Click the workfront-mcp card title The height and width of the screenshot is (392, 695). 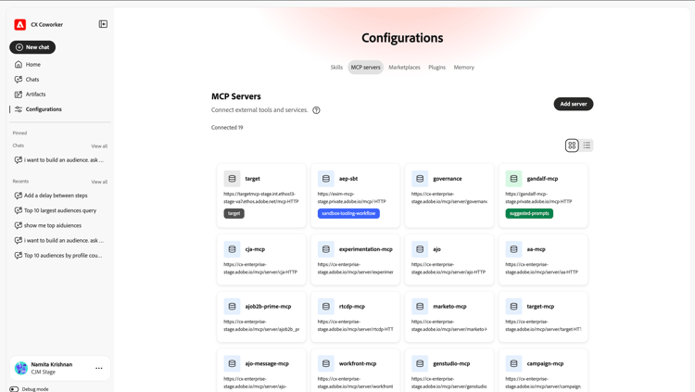pyautogui.click(x=358, y=363)
